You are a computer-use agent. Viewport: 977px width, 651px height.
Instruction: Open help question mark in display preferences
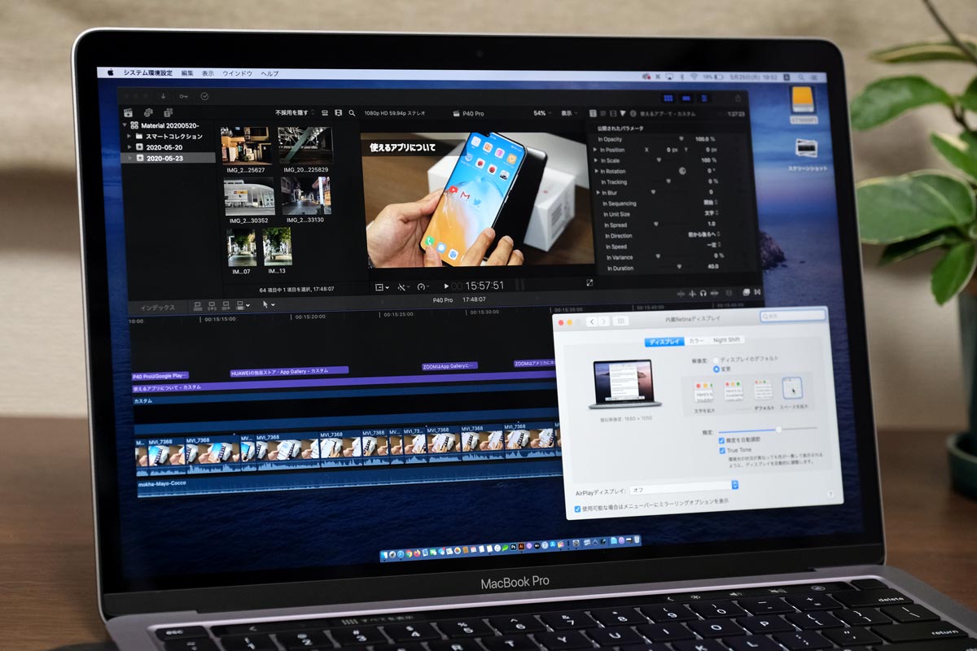tap(830, 494)
